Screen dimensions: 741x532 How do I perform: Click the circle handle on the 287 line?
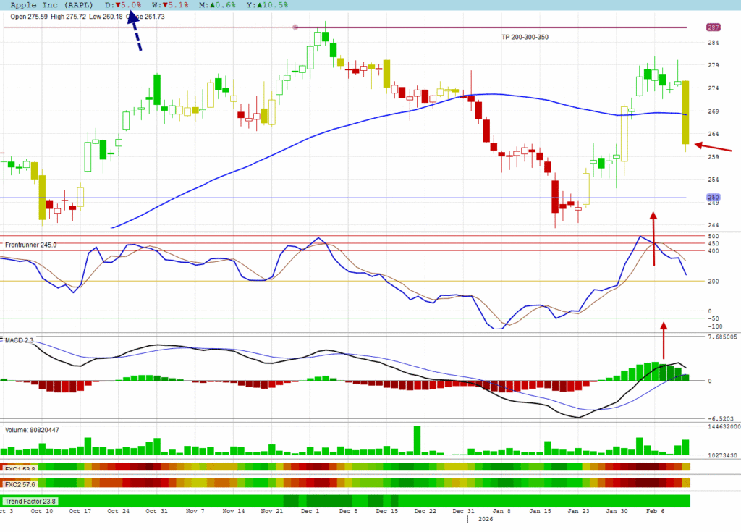tap(295, 28)
